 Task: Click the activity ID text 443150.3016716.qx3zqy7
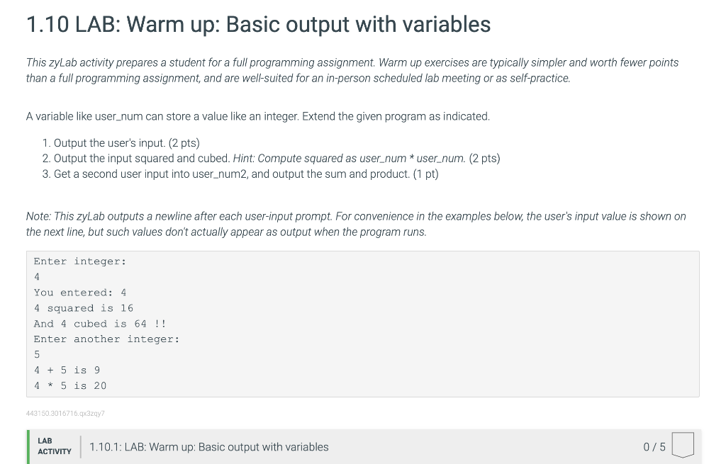click(x=65, y=414)
